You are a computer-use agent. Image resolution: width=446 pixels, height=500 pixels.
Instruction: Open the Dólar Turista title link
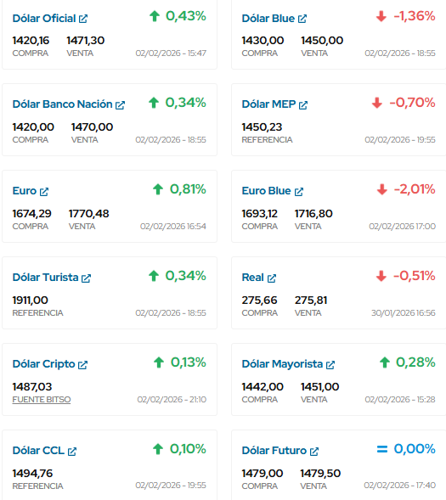(45, 278)
